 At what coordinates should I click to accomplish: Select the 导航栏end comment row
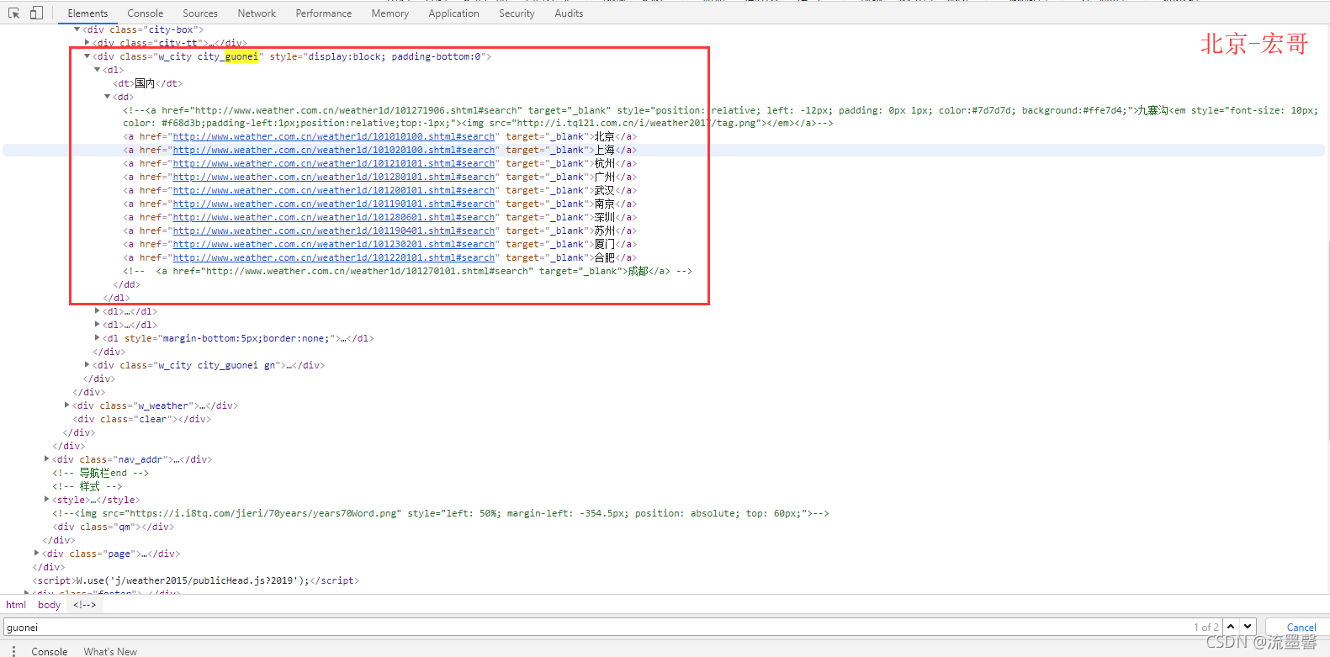(x=100, y=473)
